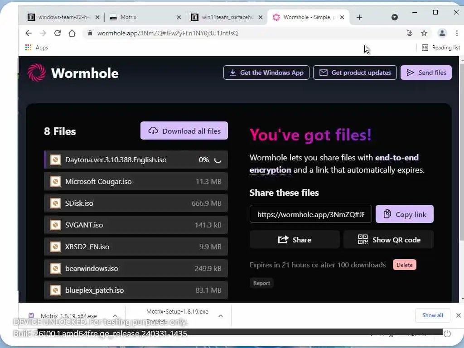Click the 11.3 MB size label
Screen dimensions: 464x348
pos(208,181)
